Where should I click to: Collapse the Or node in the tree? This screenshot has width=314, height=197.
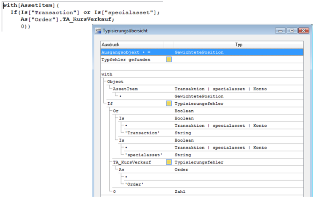click(x=115, y=111)
